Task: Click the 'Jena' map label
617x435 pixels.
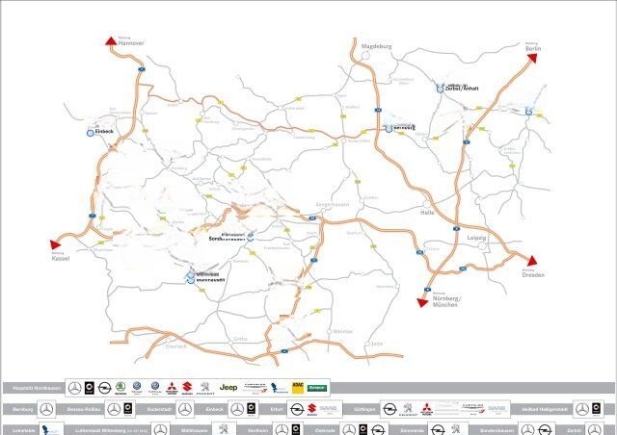Action: coord(377,344)
